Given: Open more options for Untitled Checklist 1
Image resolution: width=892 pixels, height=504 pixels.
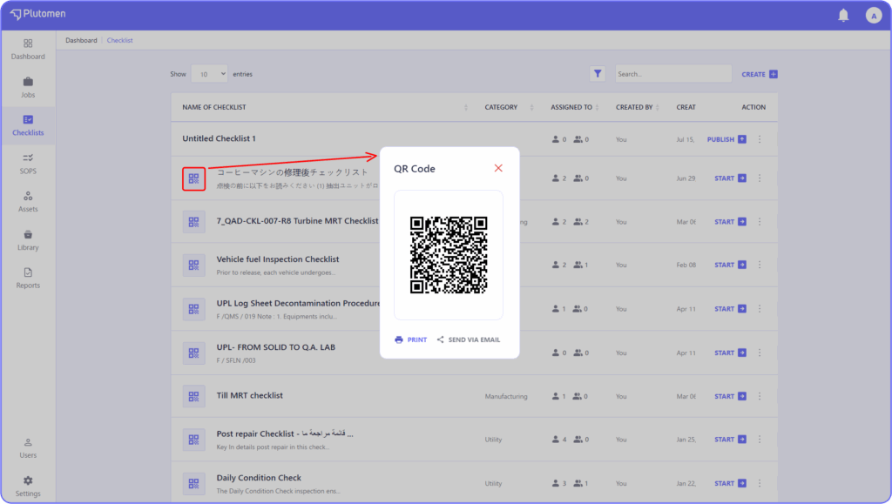Looking at the screenshot, I should [x=760, y=139].
